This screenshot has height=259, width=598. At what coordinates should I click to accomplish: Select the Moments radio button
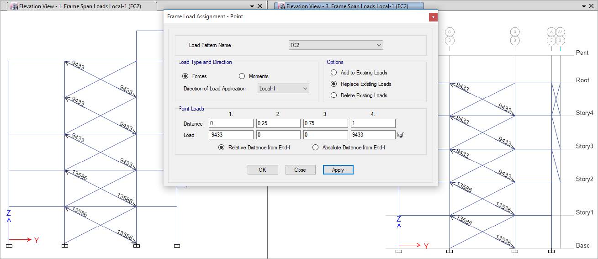[x=242, y=76]
